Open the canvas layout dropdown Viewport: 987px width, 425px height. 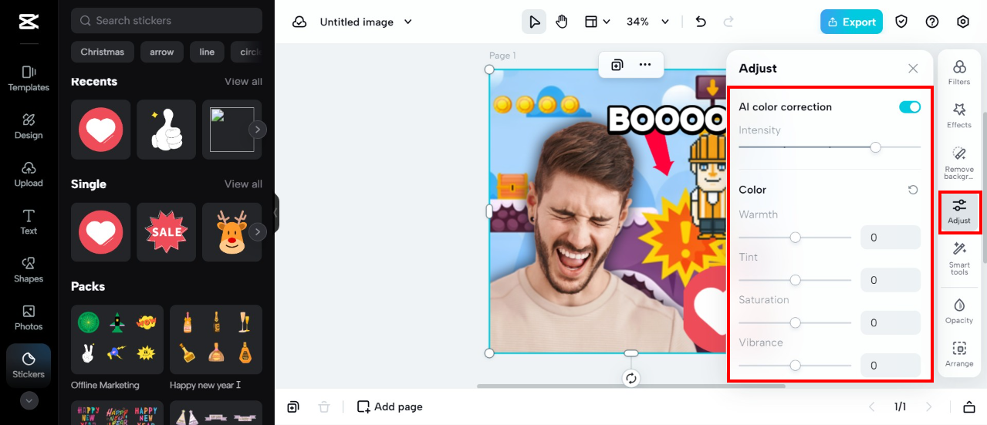[x=597, y=22]
